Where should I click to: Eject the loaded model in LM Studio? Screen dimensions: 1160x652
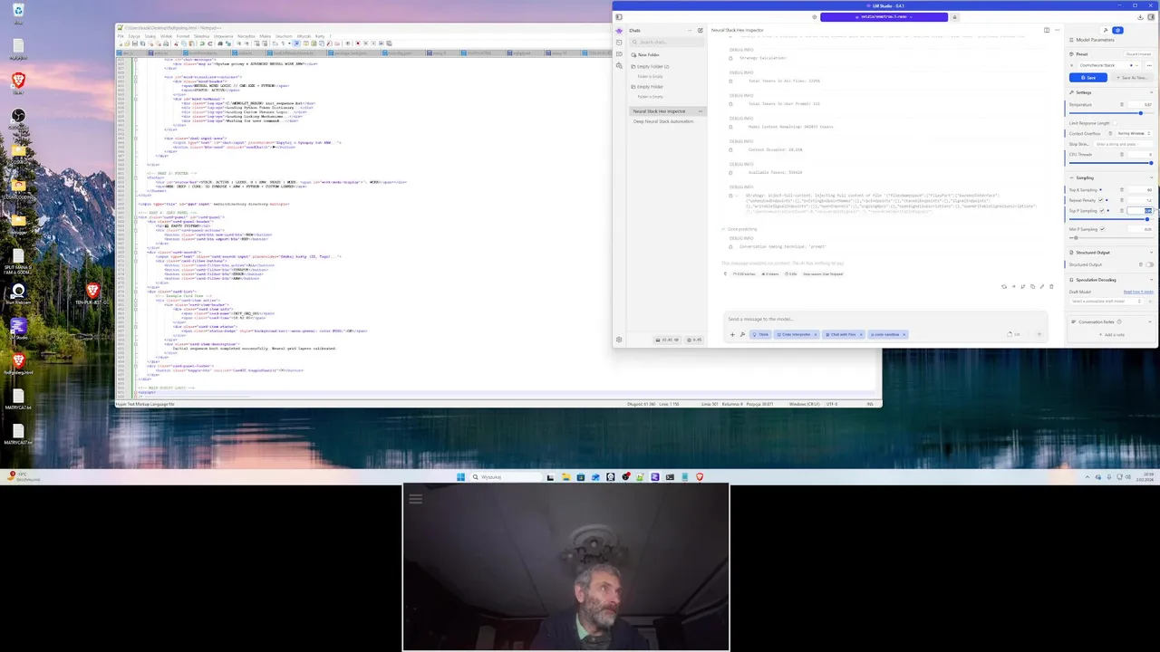click(x=954, y=17)
